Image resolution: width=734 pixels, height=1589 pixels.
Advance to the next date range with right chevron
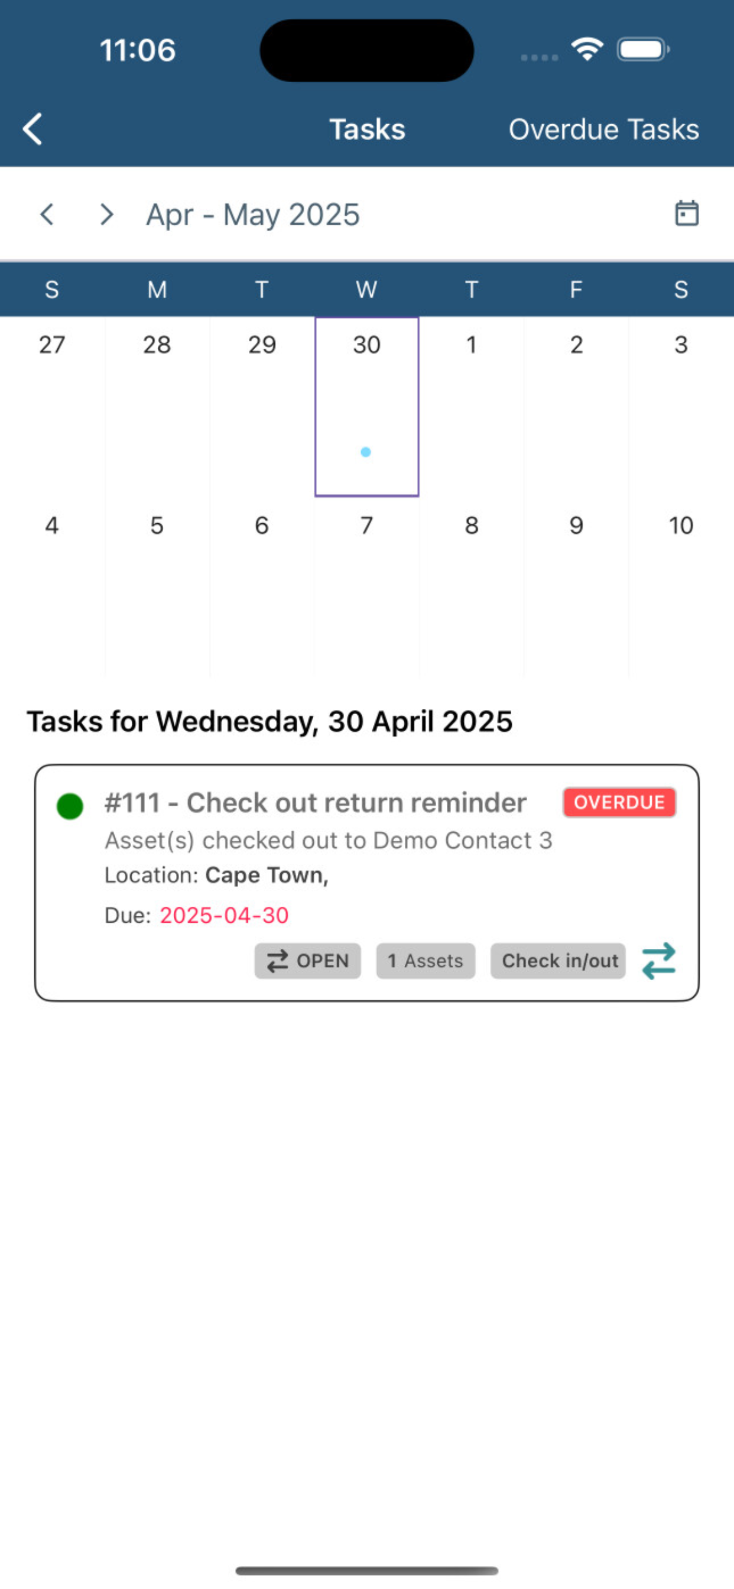tap(107, 214)
